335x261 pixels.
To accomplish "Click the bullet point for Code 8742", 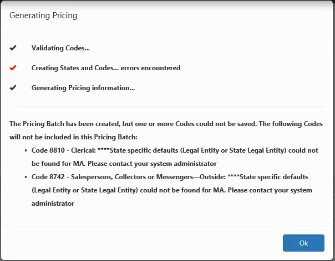I will coord(26,177).
